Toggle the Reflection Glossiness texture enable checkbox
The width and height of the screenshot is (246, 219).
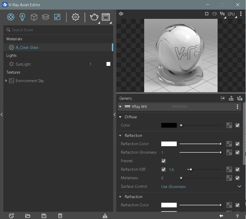237,152
